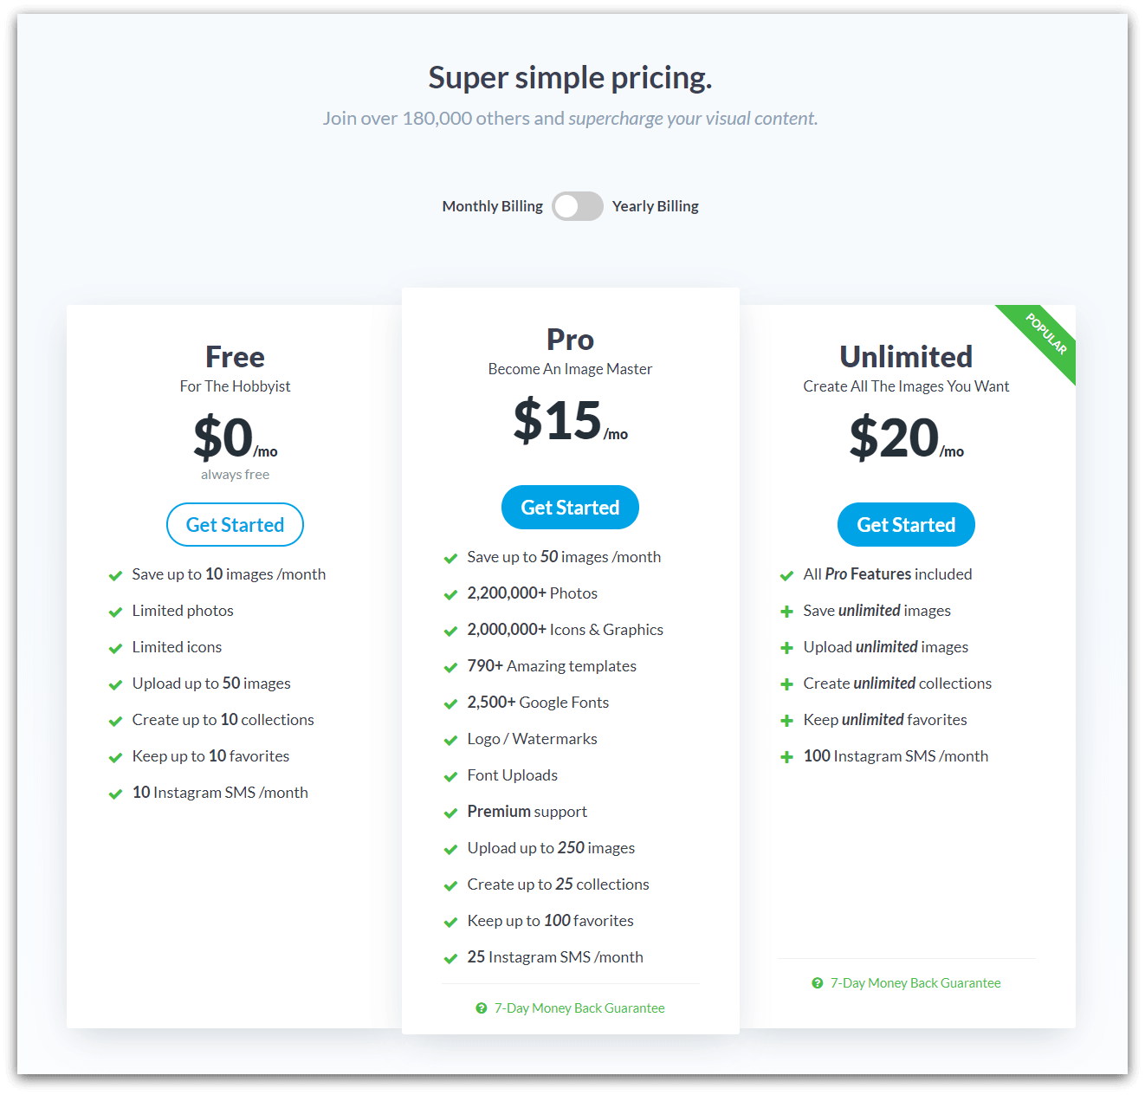Click the question mark icon in Unlimited plan guarantee

(817, 982)
